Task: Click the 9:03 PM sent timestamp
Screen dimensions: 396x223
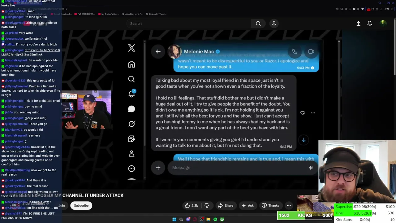Action: coord(303,68)
